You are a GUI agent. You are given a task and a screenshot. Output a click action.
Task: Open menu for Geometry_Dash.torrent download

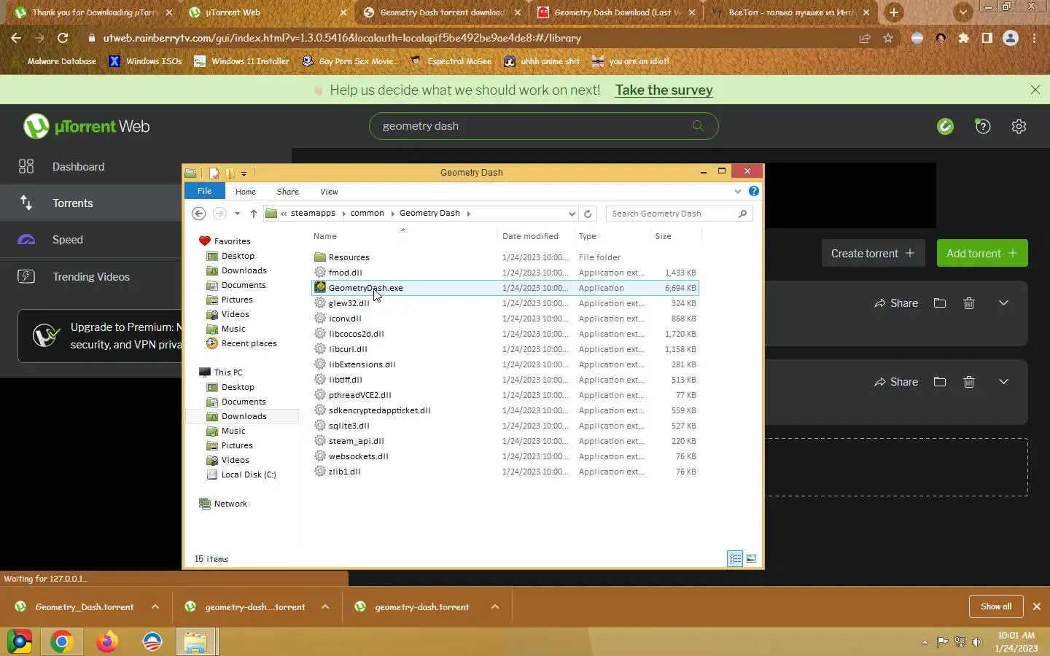pyautogui.click(x=155, y=606)
